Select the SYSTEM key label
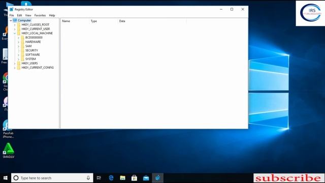325x183 pixels. (x=30, y=59)
